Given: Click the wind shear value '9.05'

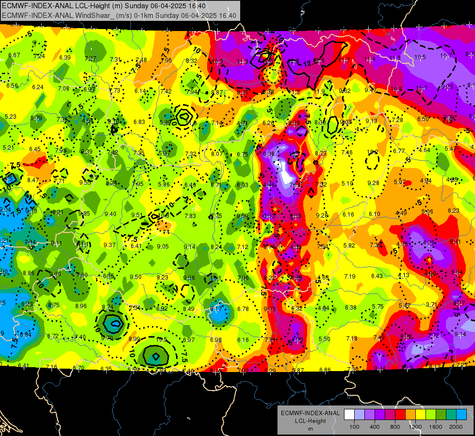Looking at the screenshot, I should [x=163, y=246].
